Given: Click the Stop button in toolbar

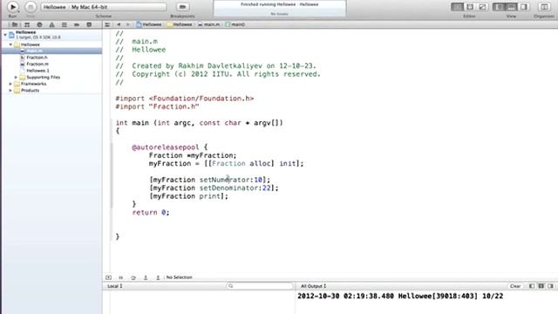Looking at the screenshot, I should click(x=31, y=7).
